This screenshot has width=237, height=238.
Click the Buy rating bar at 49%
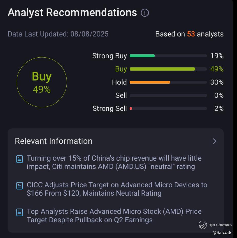[x=162, y=69]
